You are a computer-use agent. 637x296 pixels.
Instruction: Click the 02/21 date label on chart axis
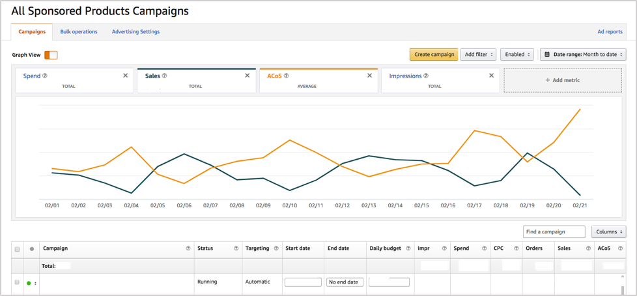point(580,206)
